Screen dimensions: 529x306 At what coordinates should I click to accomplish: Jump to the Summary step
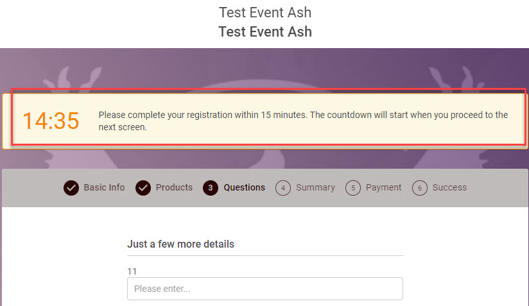pyautogui.click(x=315, y=187)
